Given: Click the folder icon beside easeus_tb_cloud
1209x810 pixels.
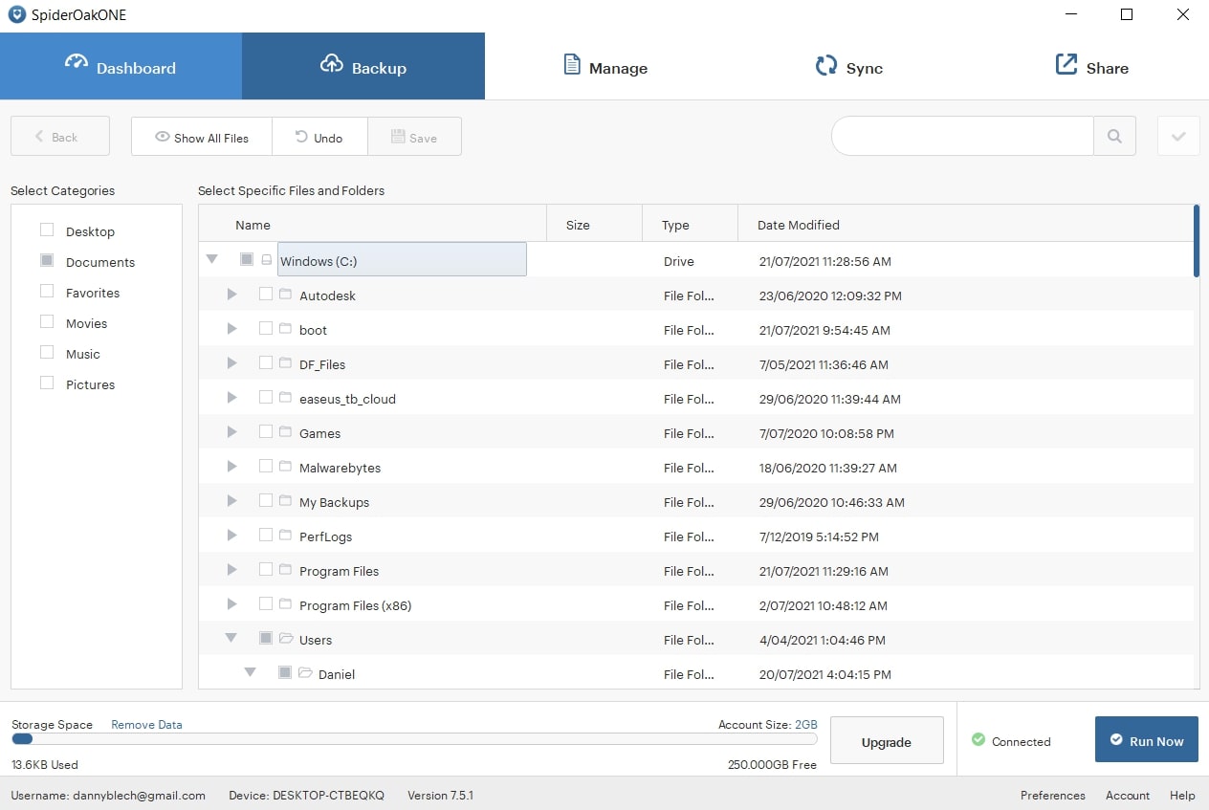Looking at the screenshot, I should point(285,398).
